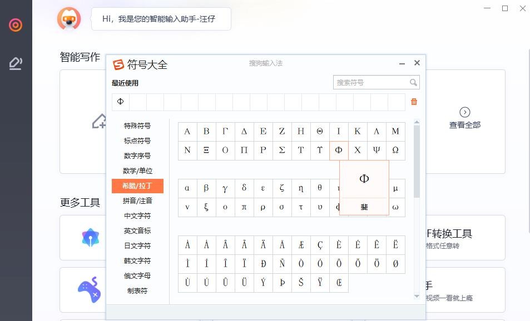
Task: Click the red trash icon to clear recent symbols
Action: coord(414,102)
